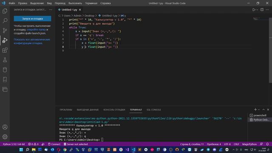
Task: Open the Выполнить menu
Action: click(x=75, y=3)
